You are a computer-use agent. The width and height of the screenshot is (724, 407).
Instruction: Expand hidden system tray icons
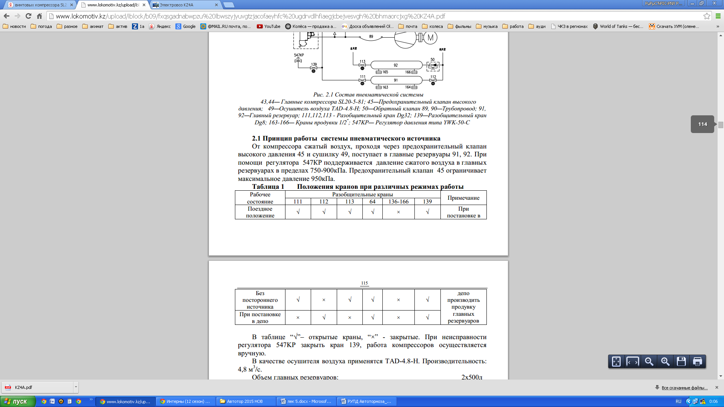(x=689, y=401)
